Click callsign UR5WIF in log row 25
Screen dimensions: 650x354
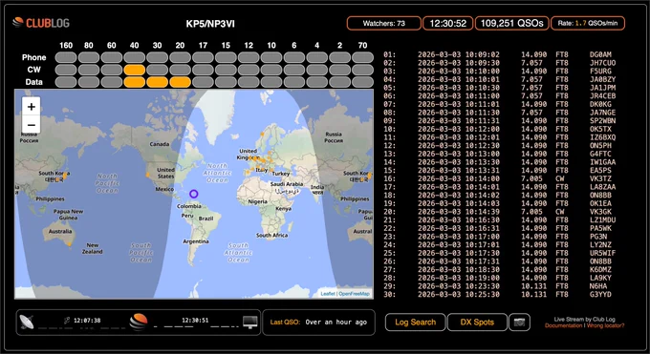[x=603, y=254]
